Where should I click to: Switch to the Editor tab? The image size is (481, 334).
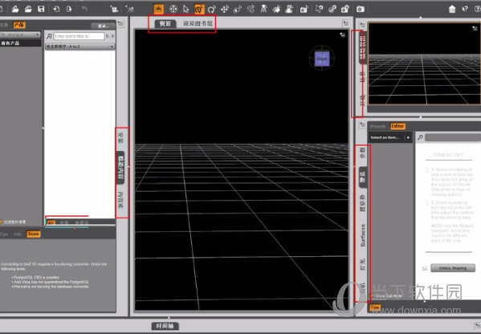(397, 126)
